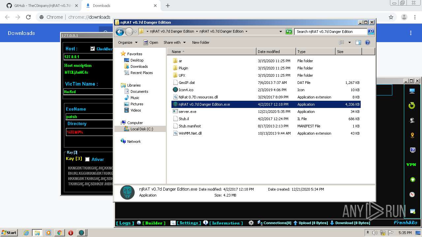Select the Plugin folder
Screen dimensions: 422x237
183,68
